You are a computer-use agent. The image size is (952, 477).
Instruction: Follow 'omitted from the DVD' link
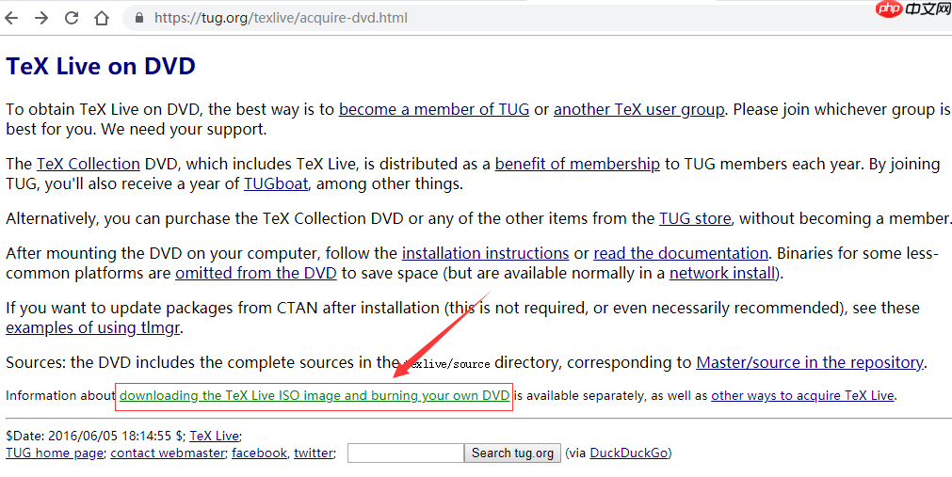click(255, 273)
